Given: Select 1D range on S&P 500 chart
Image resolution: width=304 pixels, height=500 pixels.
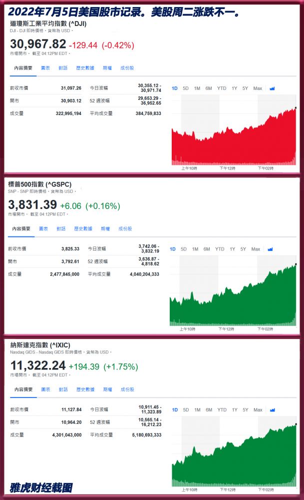Looking at the screenshot, I should [x=173, y=249].
